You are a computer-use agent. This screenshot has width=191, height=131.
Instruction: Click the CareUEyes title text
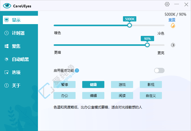coord(22,6)
